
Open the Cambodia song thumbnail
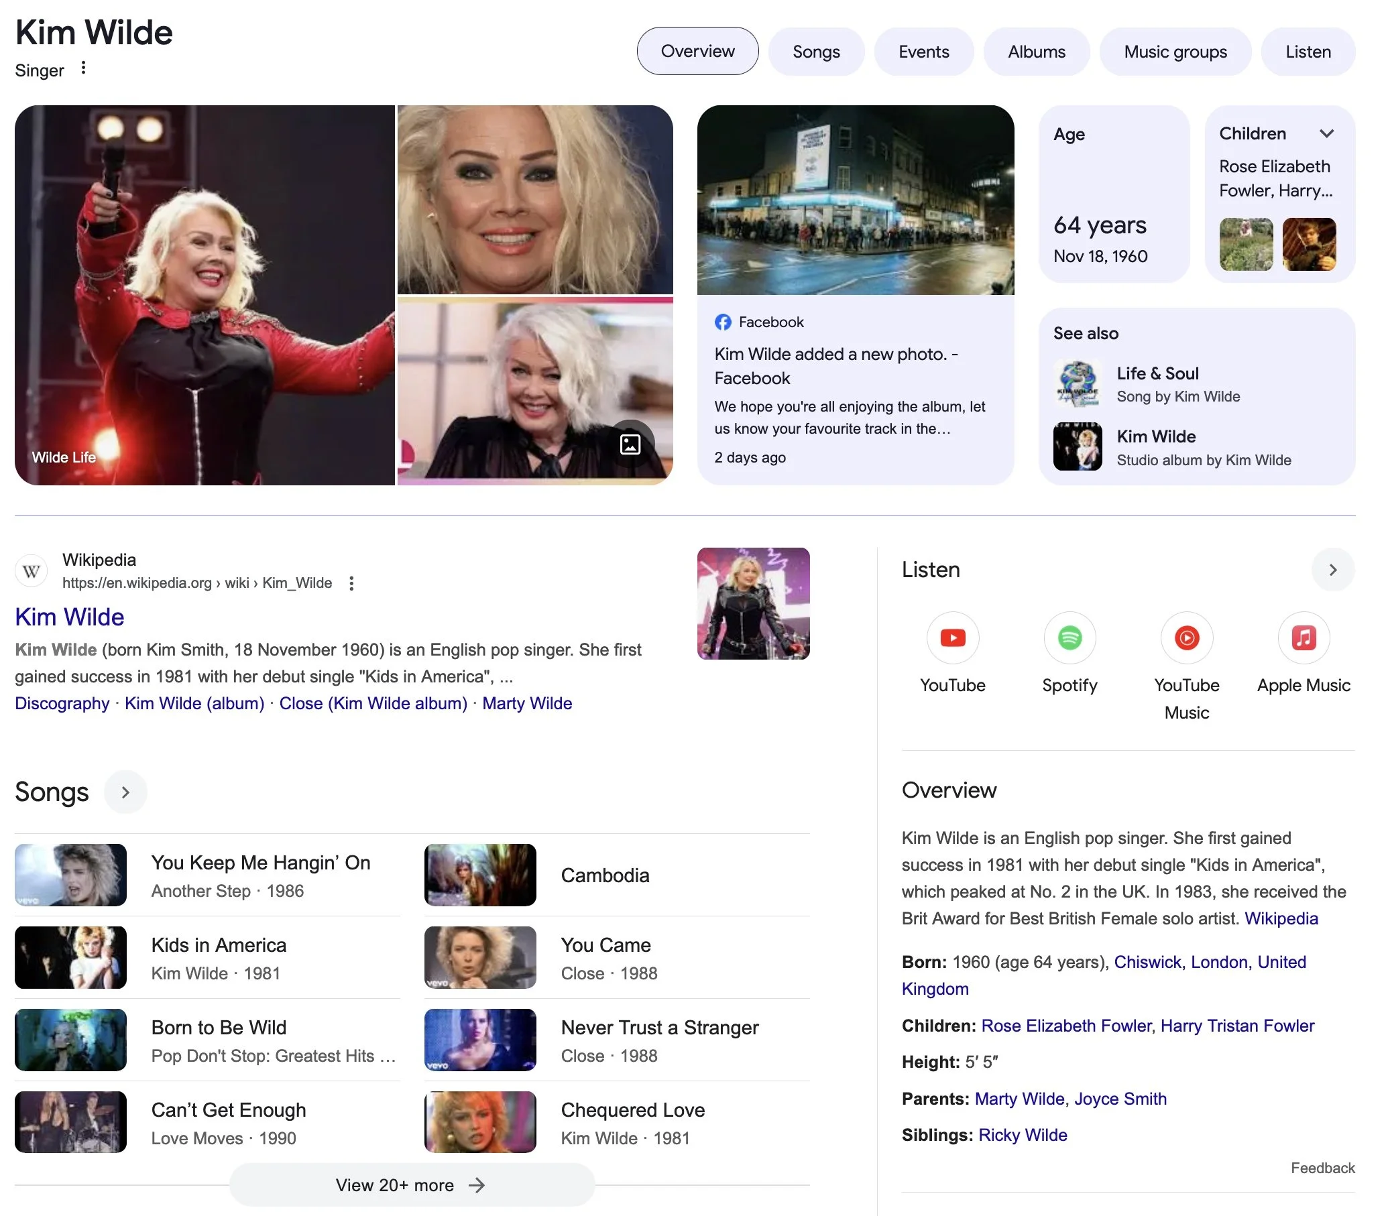pyautogui.click(x=480, y=875)
